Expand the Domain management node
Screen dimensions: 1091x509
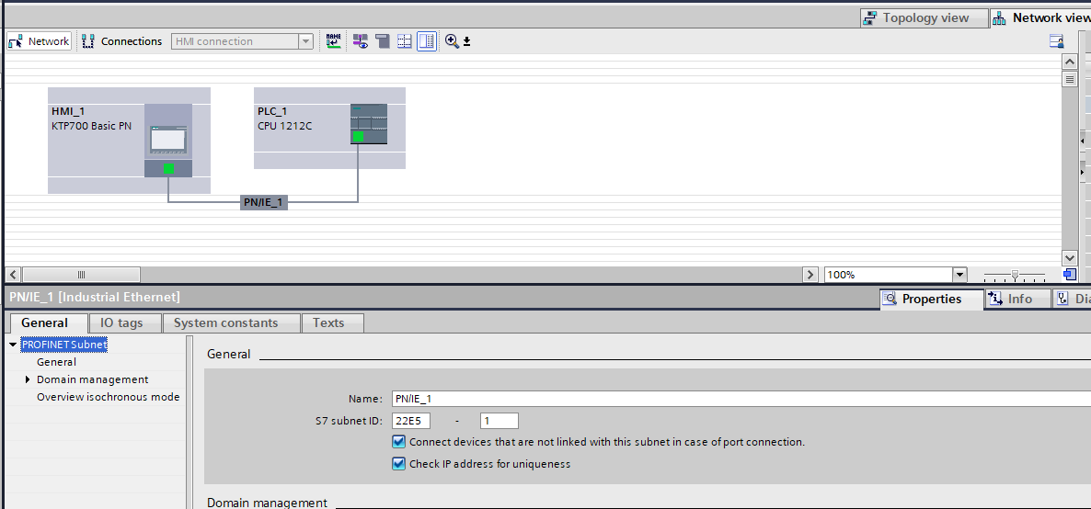(x=28, y=379)
